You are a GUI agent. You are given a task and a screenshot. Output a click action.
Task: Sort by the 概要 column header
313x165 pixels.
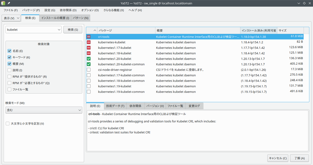(197, 30)
